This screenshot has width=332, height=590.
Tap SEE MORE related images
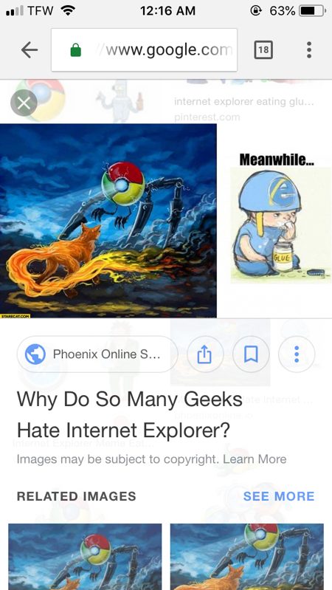tap(279, 496)
